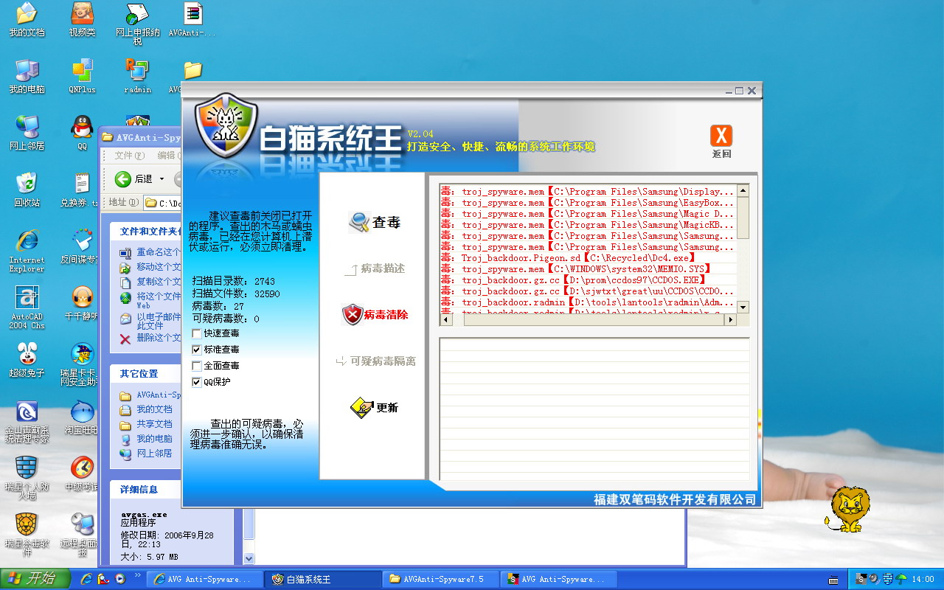Open 金山毒霸系统清理专家 desktop icon
Screen dimensions: 944x590
[27, 421]
